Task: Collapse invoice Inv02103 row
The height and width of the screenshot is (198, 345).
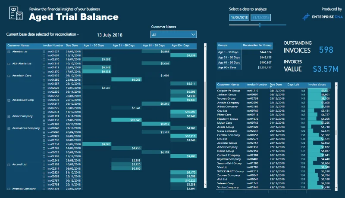Action: pyautogui.click(x=44, y=164)
